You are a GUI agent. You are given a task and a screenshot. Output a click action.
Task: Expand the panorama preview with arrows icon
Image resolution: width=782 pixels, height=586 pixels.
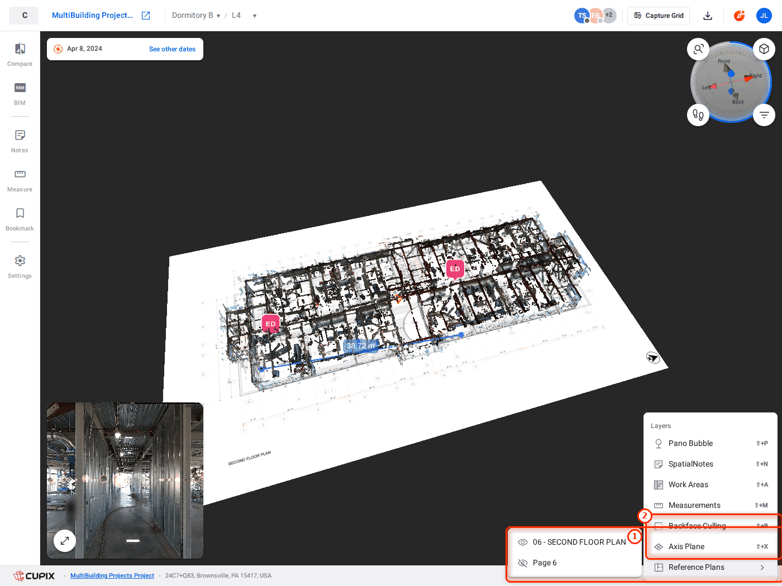(x=65, y=540)
